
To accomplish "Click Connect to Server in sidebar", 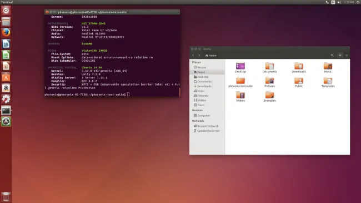I will (207, 131).
